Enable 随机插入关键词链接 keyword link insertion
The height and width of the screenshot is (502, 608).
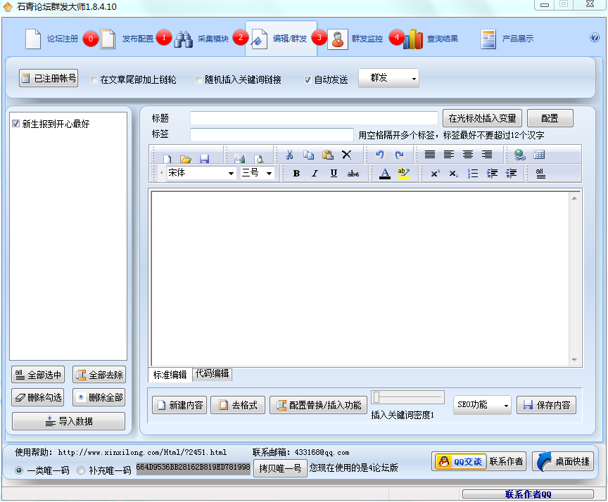pos(198,79)
